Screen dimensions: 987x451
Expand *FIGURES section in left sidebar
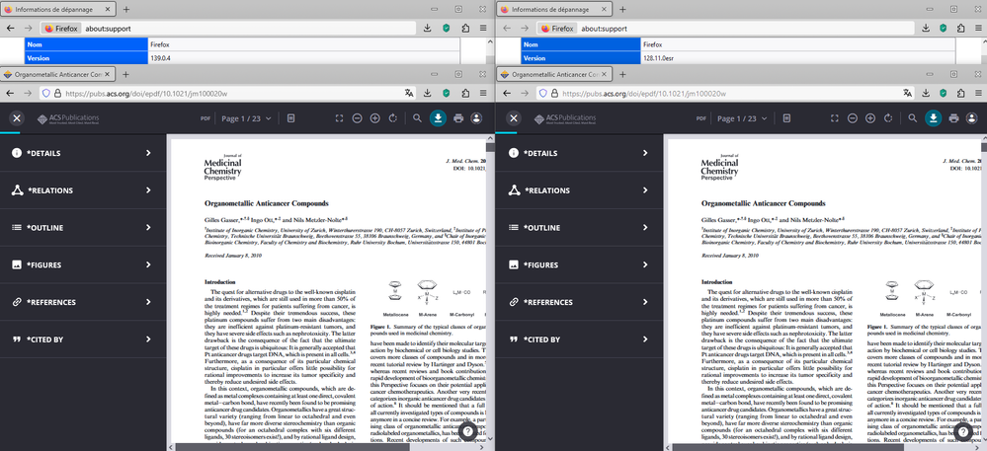82,264
